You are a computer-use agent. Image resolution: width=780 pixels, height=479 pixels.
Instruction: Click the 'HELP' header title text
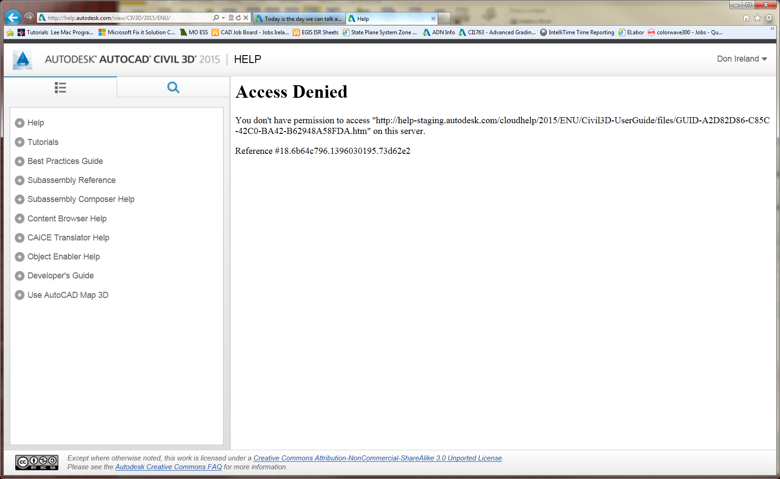click(248, 59)
